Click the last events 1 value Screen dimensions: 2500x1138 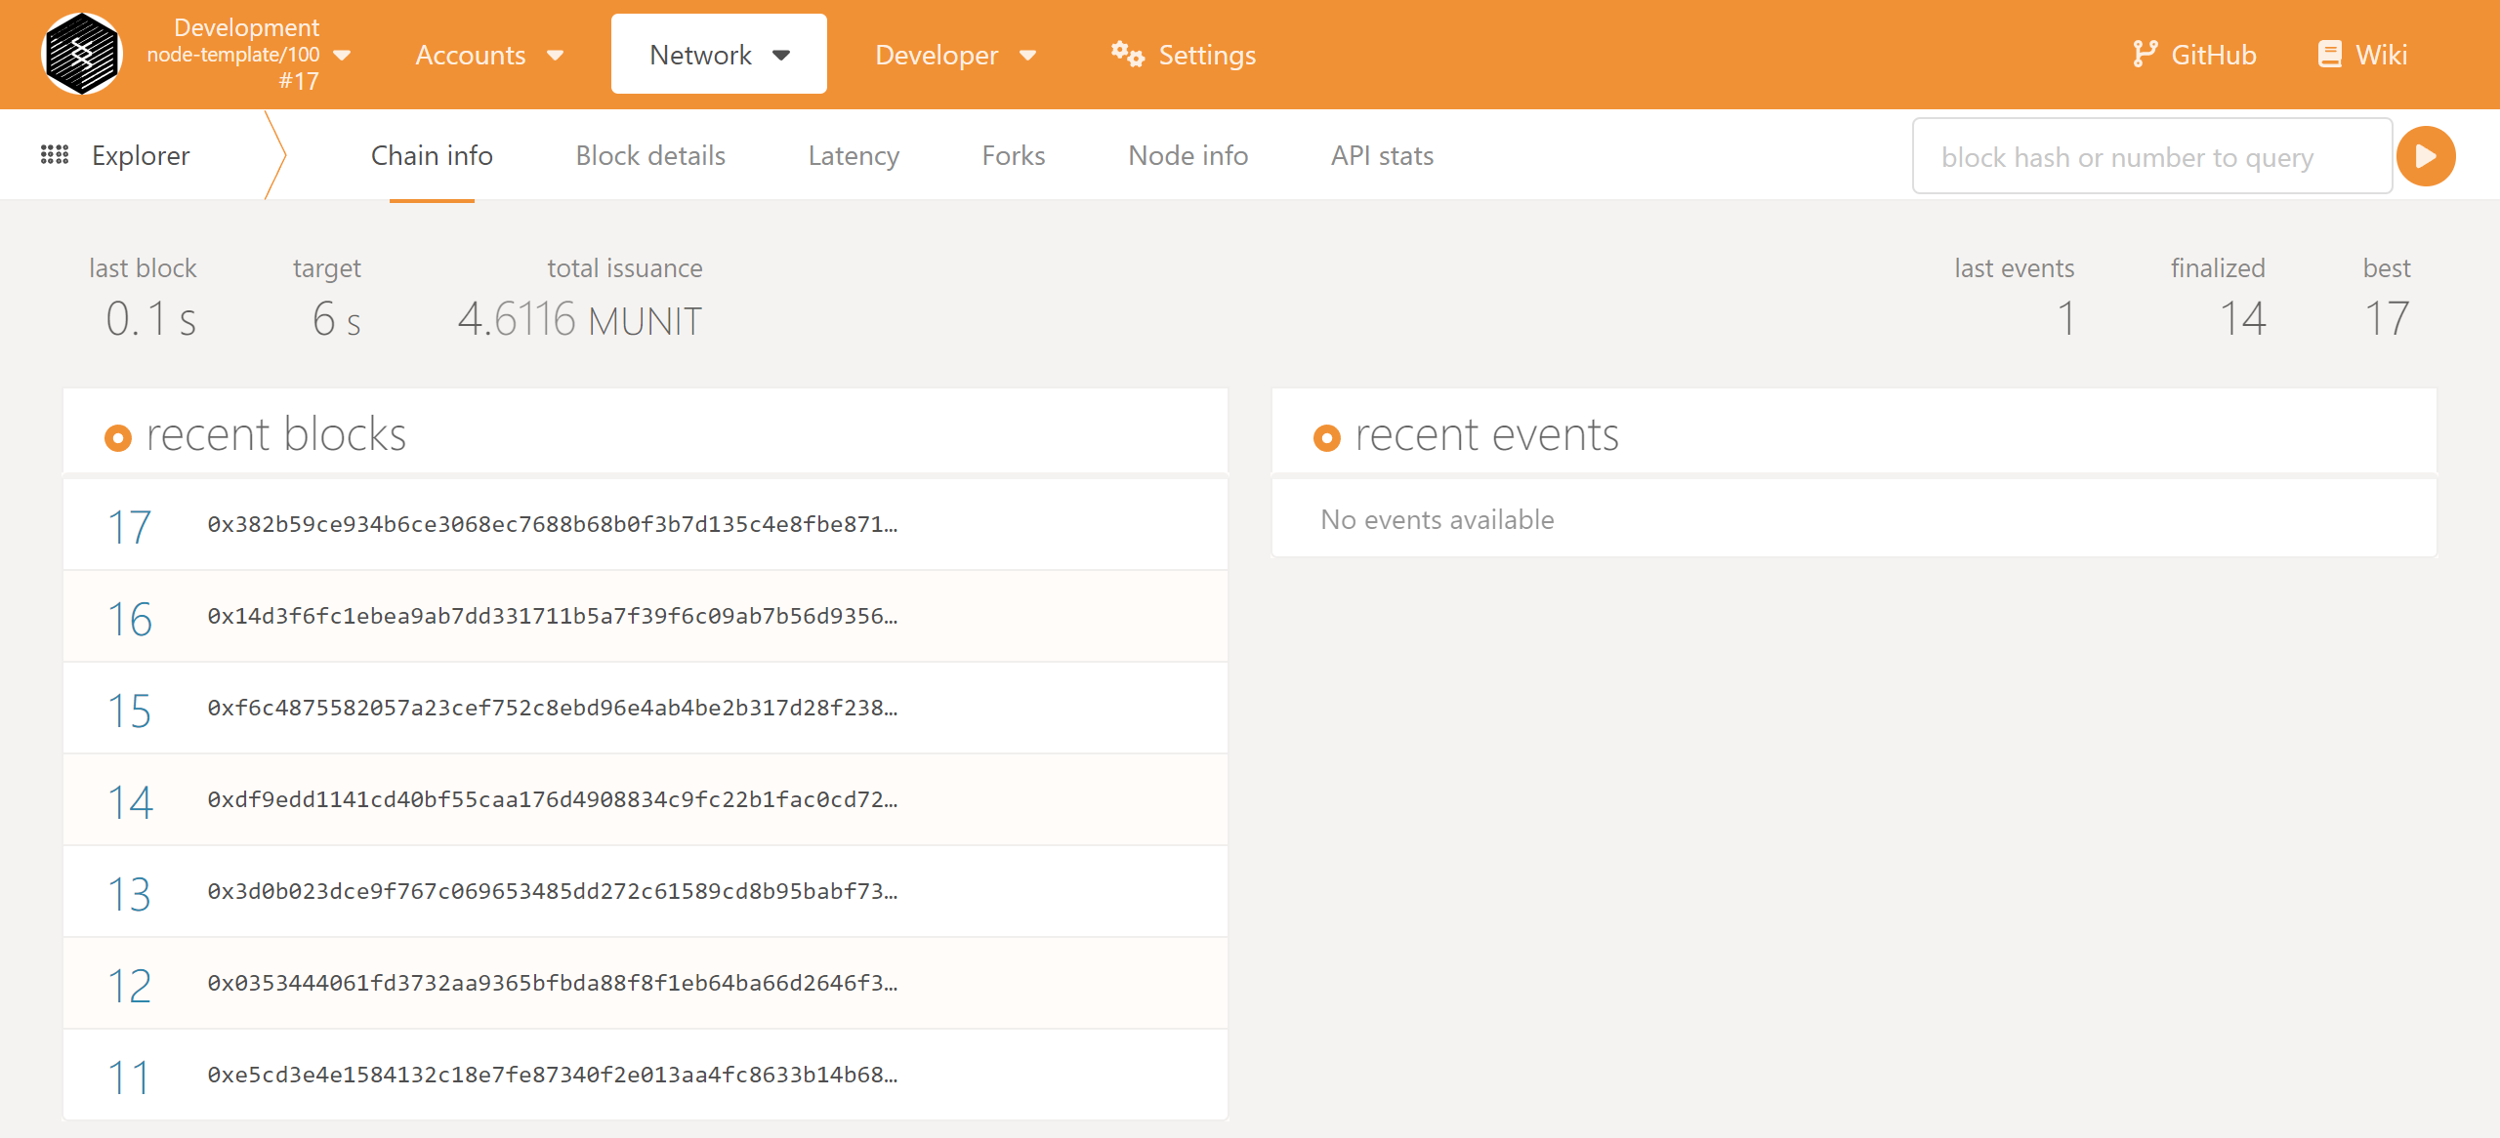pos(2066,319)
